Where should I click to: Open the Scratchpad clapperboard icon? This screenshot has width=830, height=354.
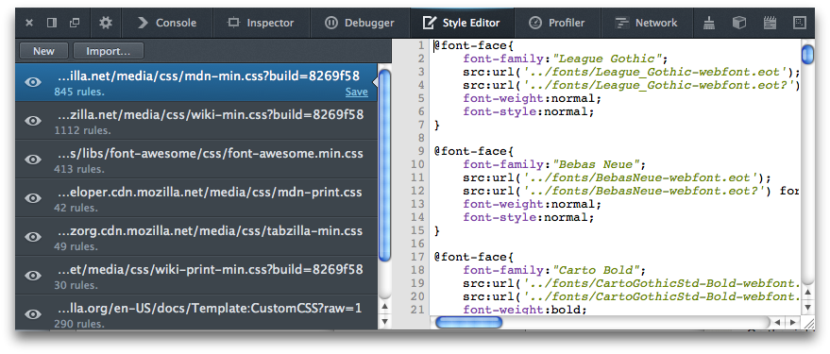770,23
